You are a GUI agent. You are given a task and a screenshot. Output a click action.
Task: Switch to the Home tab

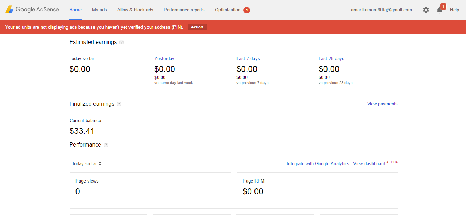click(75, 10)
